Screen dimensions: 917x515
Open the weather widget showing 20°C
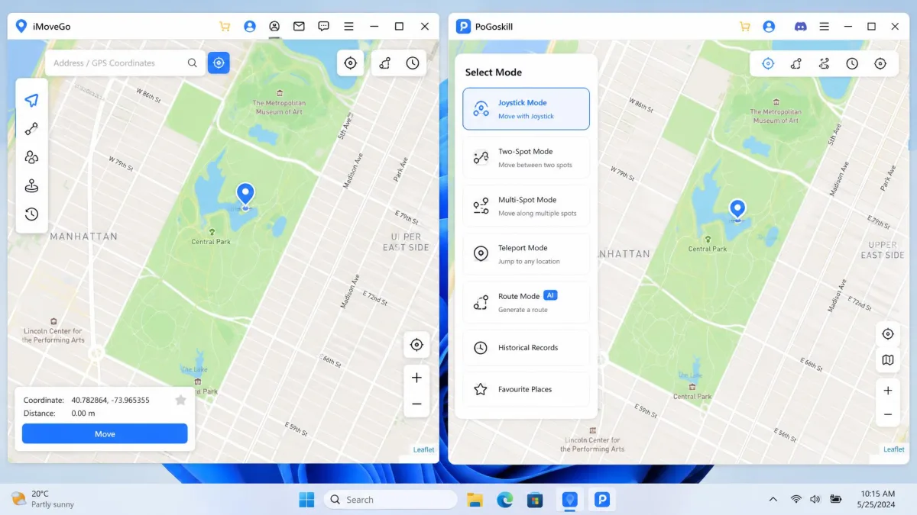tap(43, 499)
